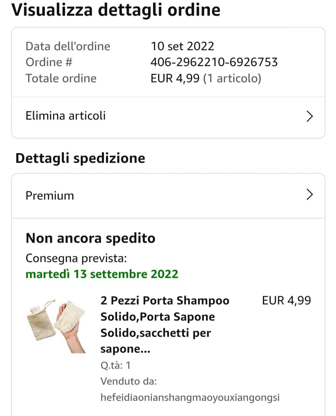Click the Dettagli spedizione heading
This screenshot has width=336, height=416.
80,158
